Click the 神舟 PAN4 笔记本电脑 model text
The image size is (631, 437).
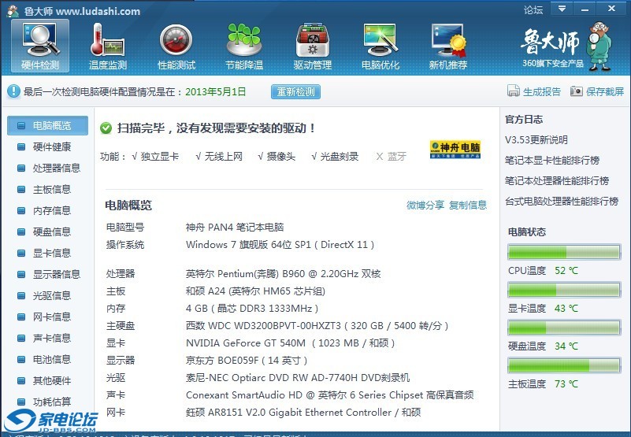coord(235,228)
